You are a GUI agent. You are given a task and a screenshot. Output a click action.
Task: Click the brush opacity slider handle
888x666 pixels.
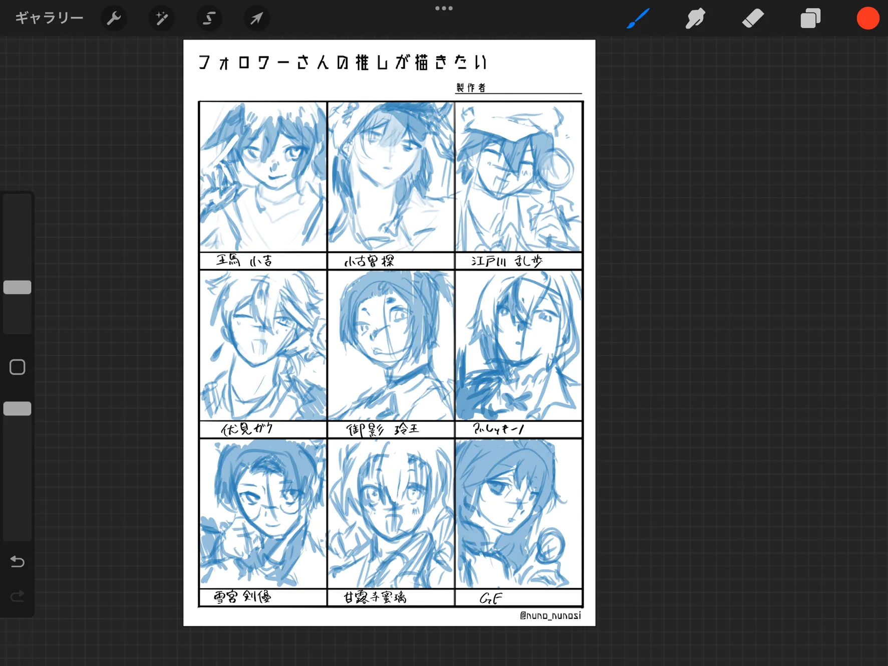[x=18, y=409]
